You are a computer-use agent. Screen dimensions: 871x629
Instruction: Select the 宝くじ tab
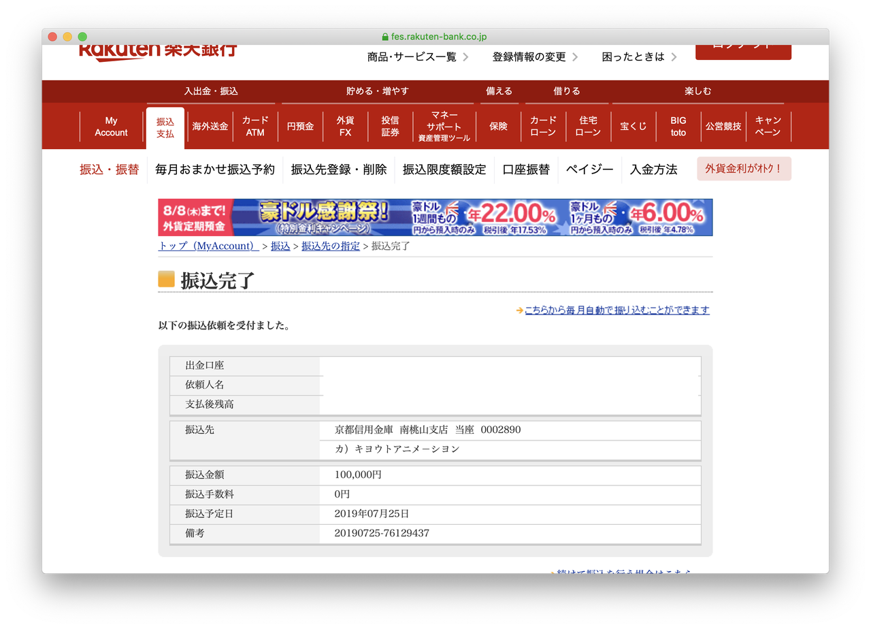(633, 127)
